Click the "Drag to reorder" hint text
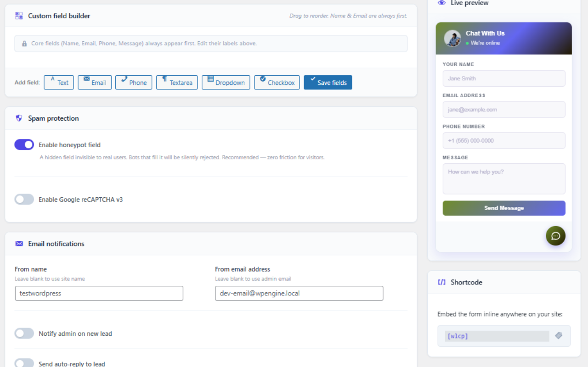588x367 pixels. (x=348, y=16)
